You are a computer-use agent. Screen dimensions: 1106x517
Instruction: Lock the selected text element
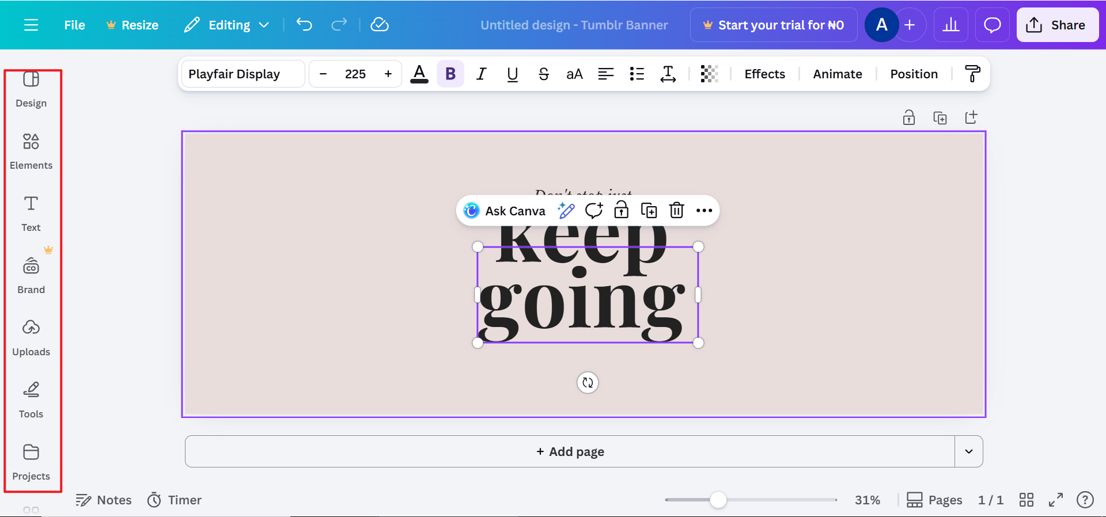622,211
